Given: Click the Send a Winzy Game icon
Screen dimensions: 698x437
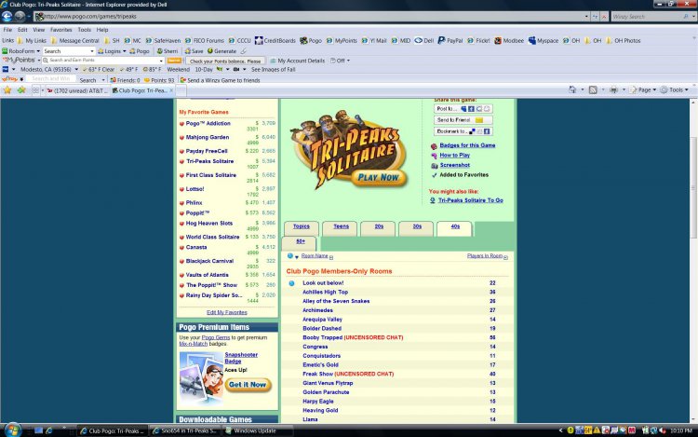Looking at the screenshot, I should pyautogui.click(x=183, y=80).
